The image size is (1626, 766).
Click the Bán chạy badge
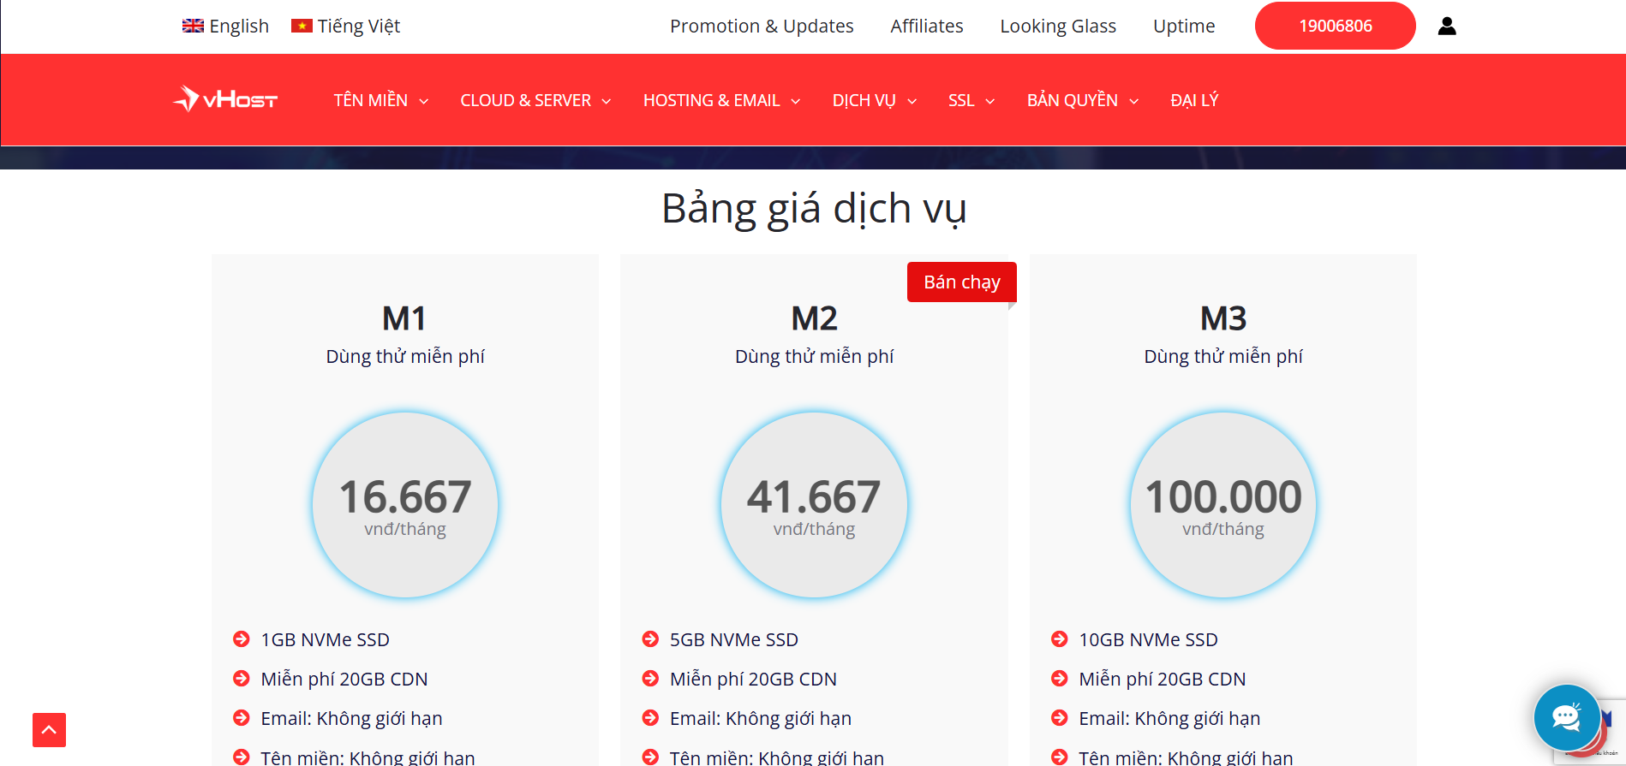[x=961, y=282]
